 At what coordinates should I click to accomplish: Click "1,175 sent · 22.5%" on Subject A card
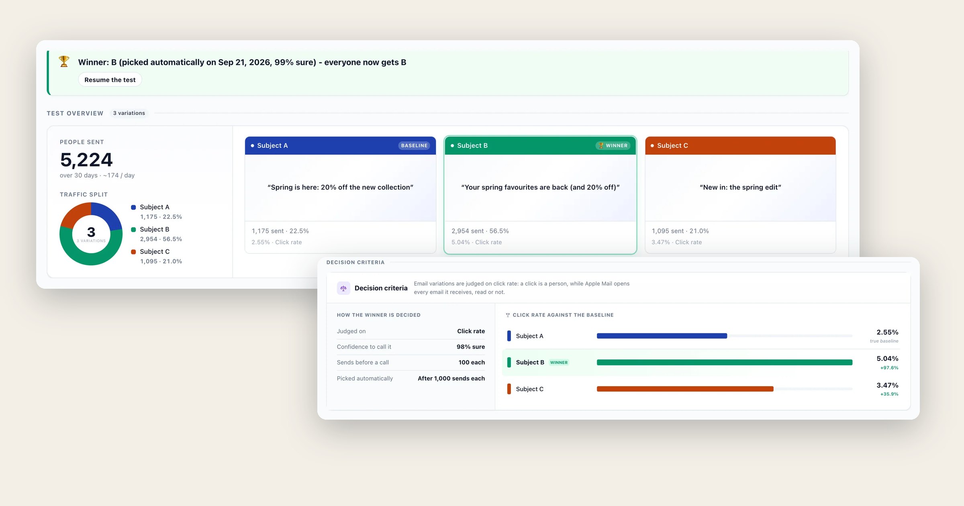click(x=280, y=231)
